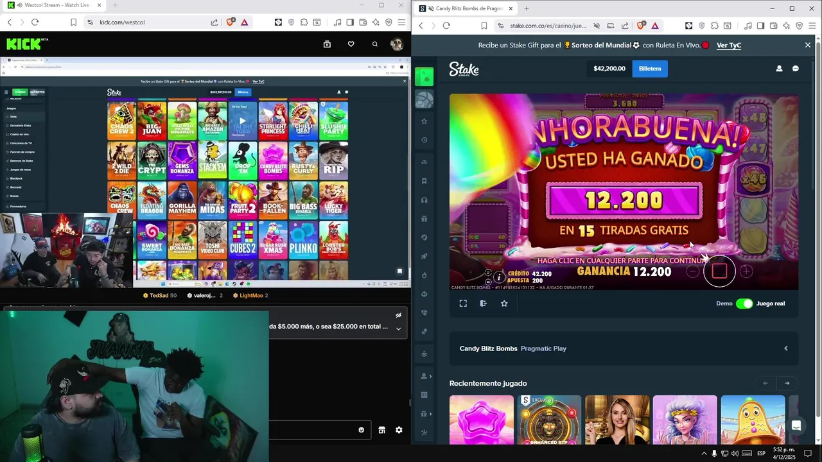Bookmark the kick.com page
The height and width of the screenshot is (462, 822).
click(x=73, y=22)
